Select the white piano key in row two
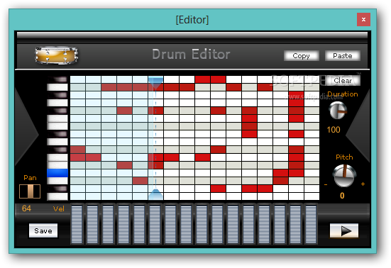 [x=57, y=87]
